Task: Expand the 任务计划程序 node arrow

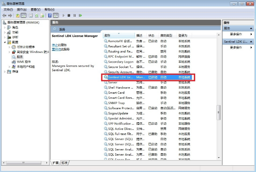Action: tap(9, 47)
